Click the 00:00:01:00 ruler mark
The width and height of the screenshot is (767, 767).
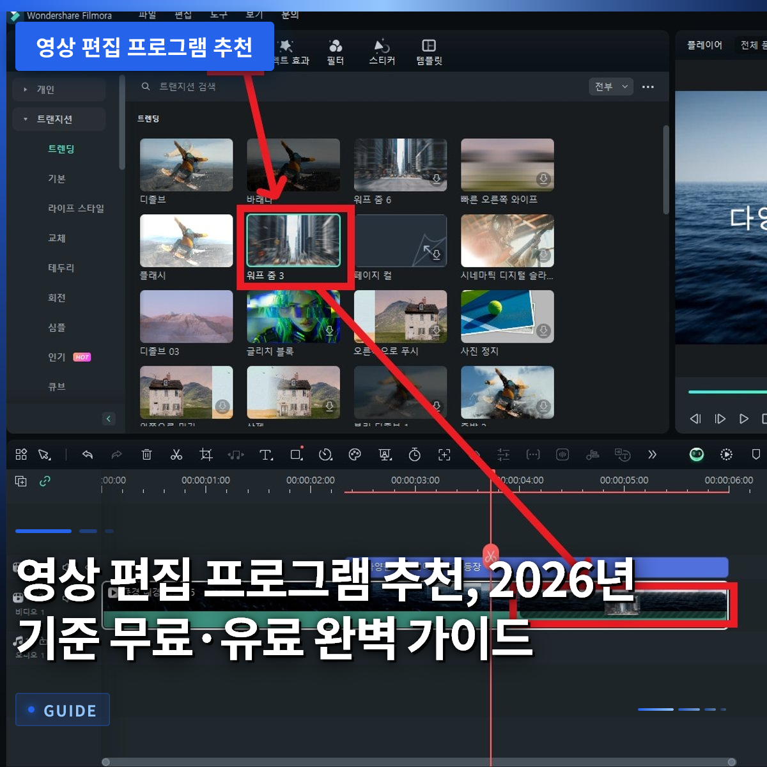[206, 480]
